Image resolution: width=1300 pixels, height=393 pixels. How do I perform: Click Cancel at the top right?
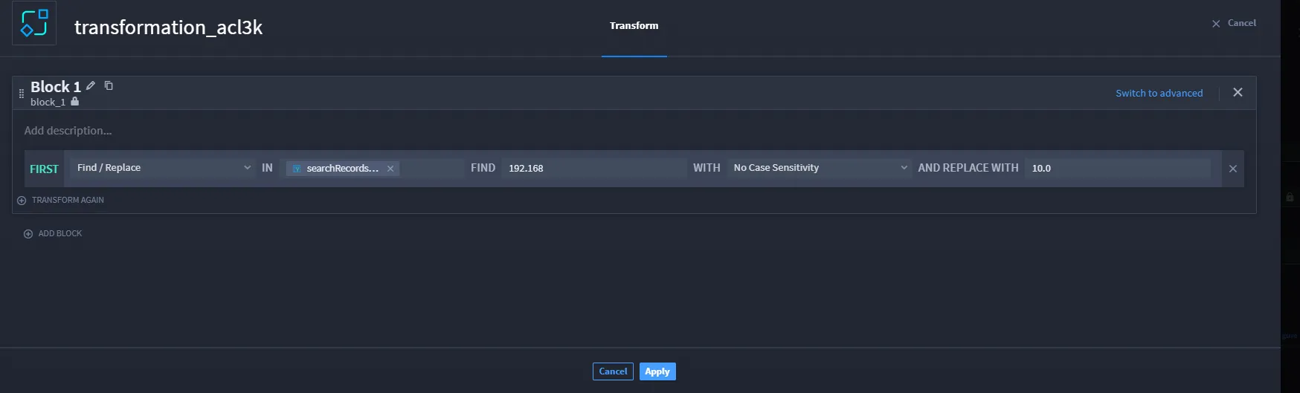[x=1234, y=23]
